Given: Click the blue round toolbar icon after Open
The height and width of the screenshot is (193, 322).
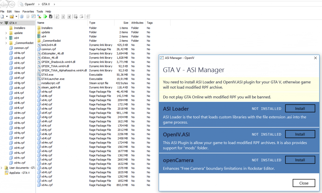Looking at the screenshot, I should [22, 17].
